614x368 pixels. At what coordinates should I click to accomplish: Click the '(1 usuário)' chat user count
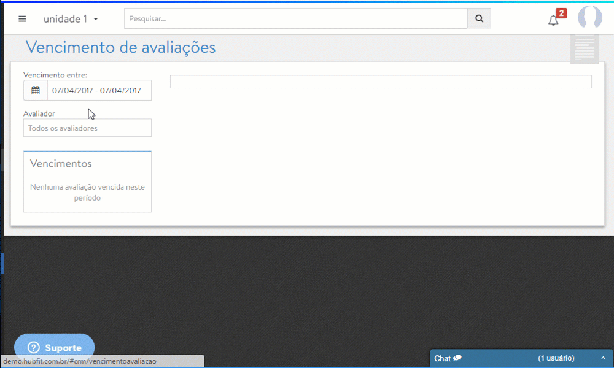556,358
